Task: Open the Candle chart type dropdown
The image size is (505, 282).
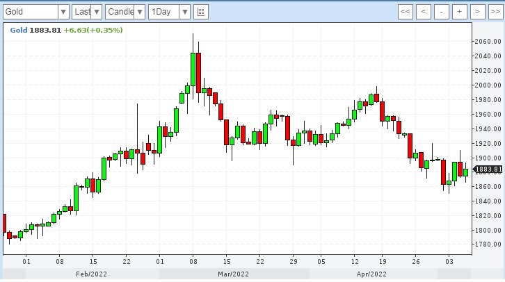Action: point(140,12)
